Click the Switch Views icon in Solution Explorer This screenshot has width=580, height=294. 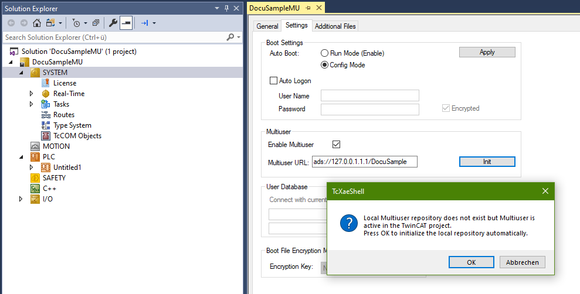pyautogui.click(x=50, y=23)
